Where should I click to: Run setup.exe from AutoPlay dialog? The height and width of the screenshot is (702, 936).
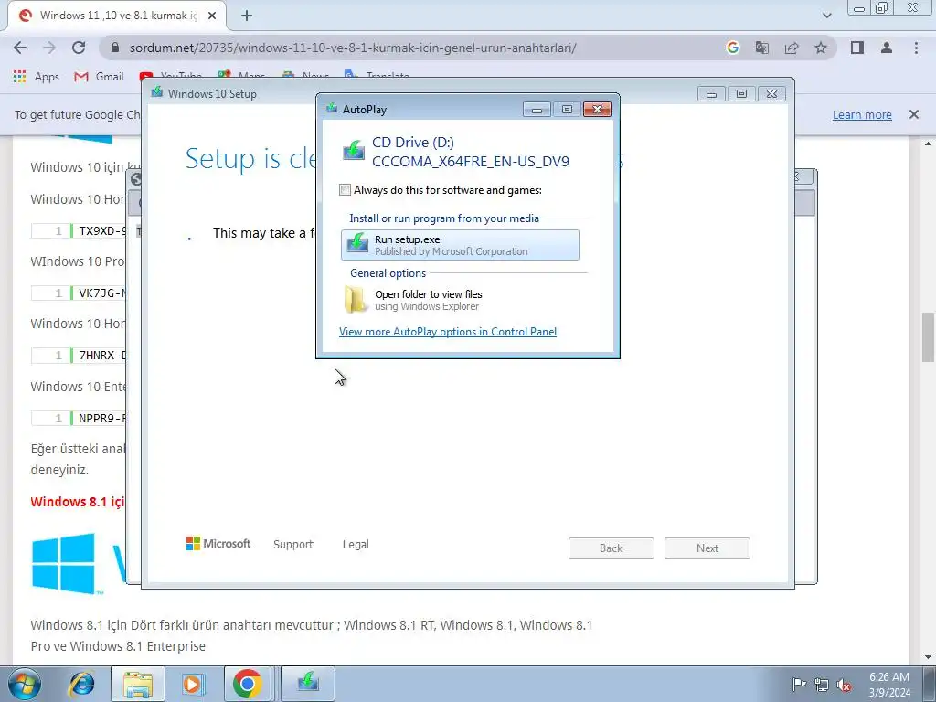point(460,245)
